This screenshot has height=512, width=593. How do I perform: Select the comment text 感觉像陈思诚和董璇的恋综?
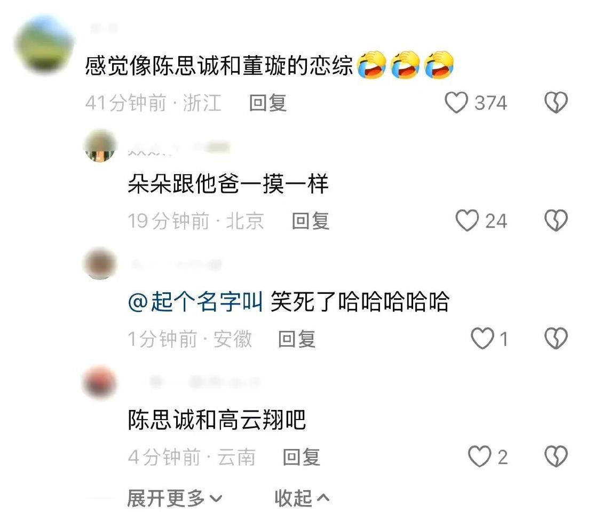click(x=219, y=66)
